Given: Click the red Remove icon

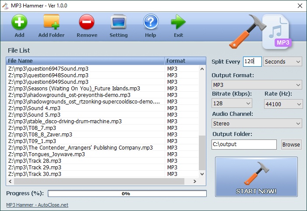Looking at the screenshot, I should pos(87,22).
